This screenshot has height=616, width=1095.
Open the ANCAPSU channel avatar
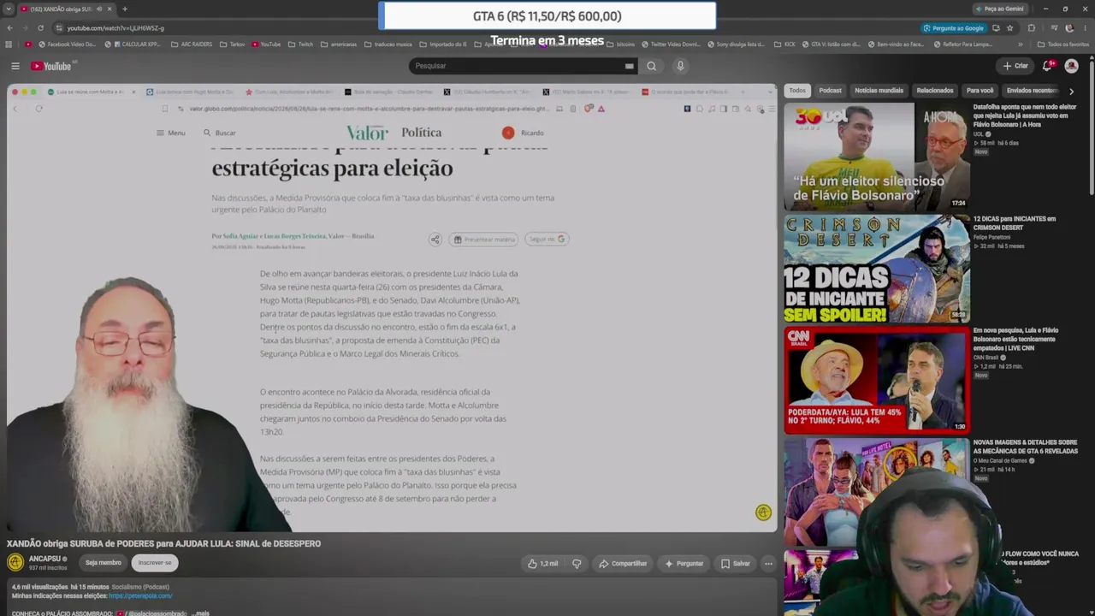coord(15,562)
